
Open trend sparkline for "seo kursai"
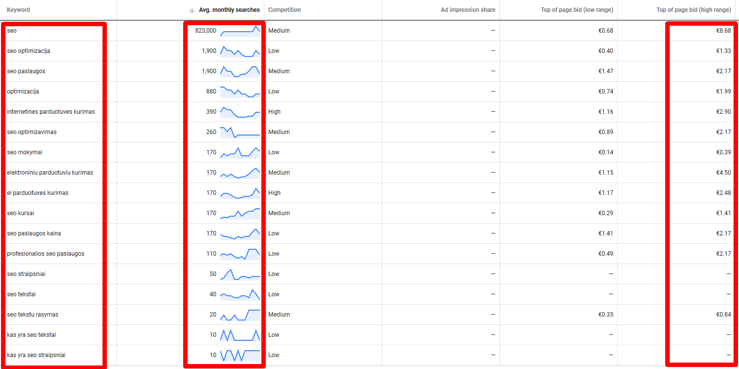240,213
